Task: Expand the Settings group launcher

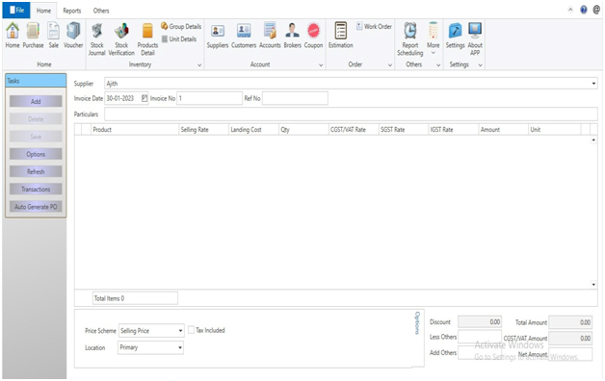Action: (x=481, y=65)
